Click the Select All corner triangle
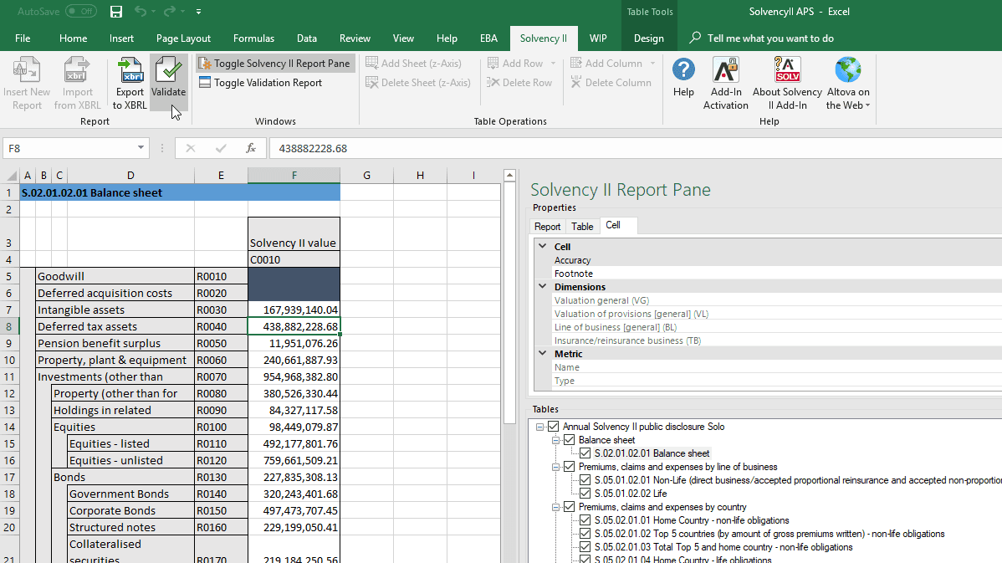Screen dimensions: 1002x563 [11, 175]
